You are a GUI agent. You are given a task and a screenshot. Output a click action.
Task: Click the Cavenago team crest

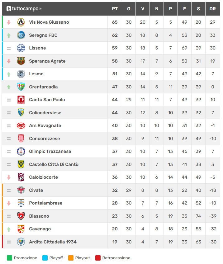click(x=21, y=229)
